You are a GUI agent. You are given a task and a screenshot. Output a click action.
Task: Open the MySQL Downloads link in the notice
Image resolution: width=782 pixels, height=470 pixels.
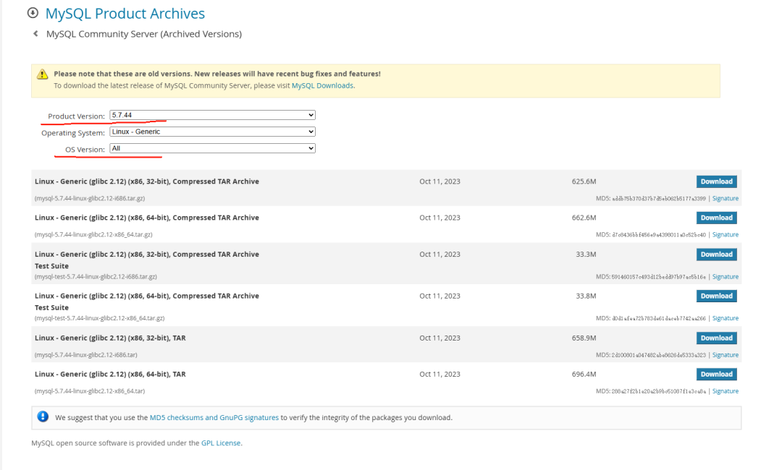point(322,85)
